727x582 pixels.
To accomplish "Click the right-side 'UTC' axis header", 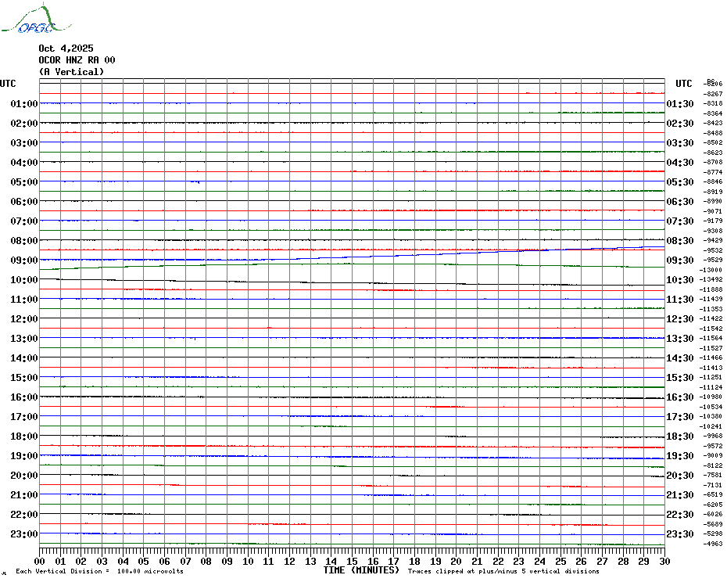I will click(x=684, y=84).
